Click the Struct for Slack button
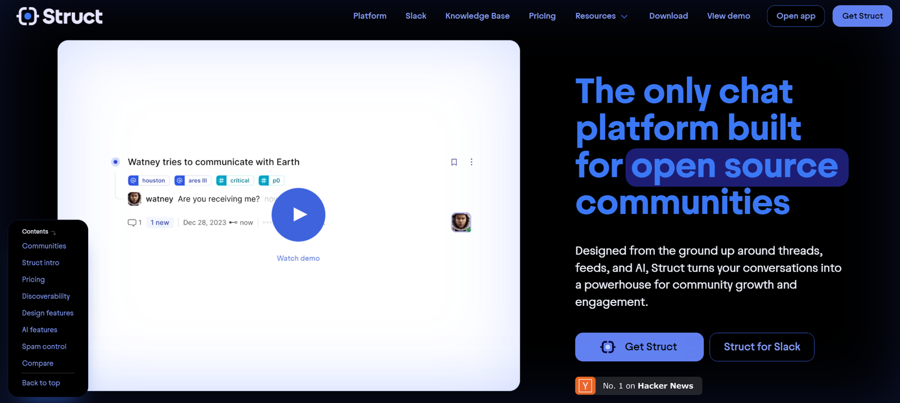The height and width of the screenshot is (403, 900). 762,347
